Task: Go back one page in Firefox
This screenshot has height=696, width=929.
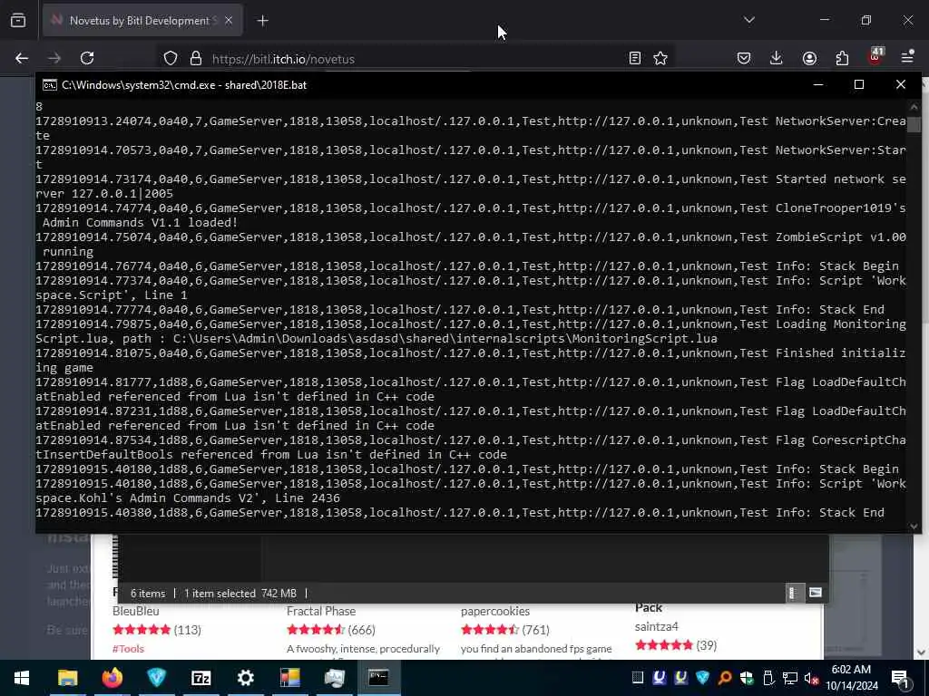Action: 22,58
